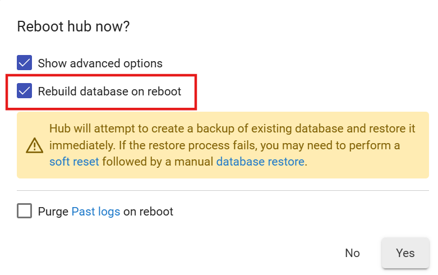This screenshot has height=275, width=438.
Task: Click "on reboot" text after Past logs
Action: click(149, 212)
